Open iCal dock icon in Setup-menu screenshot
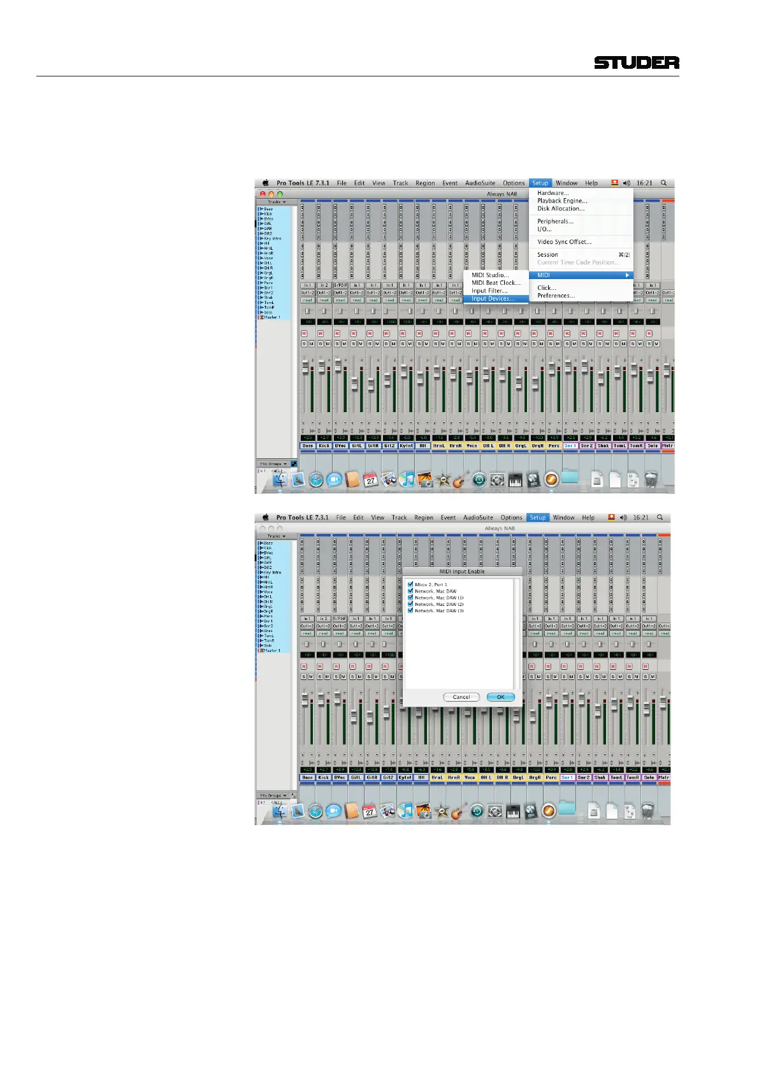The height and width of the screenshot is (1073, 759). 370,480
